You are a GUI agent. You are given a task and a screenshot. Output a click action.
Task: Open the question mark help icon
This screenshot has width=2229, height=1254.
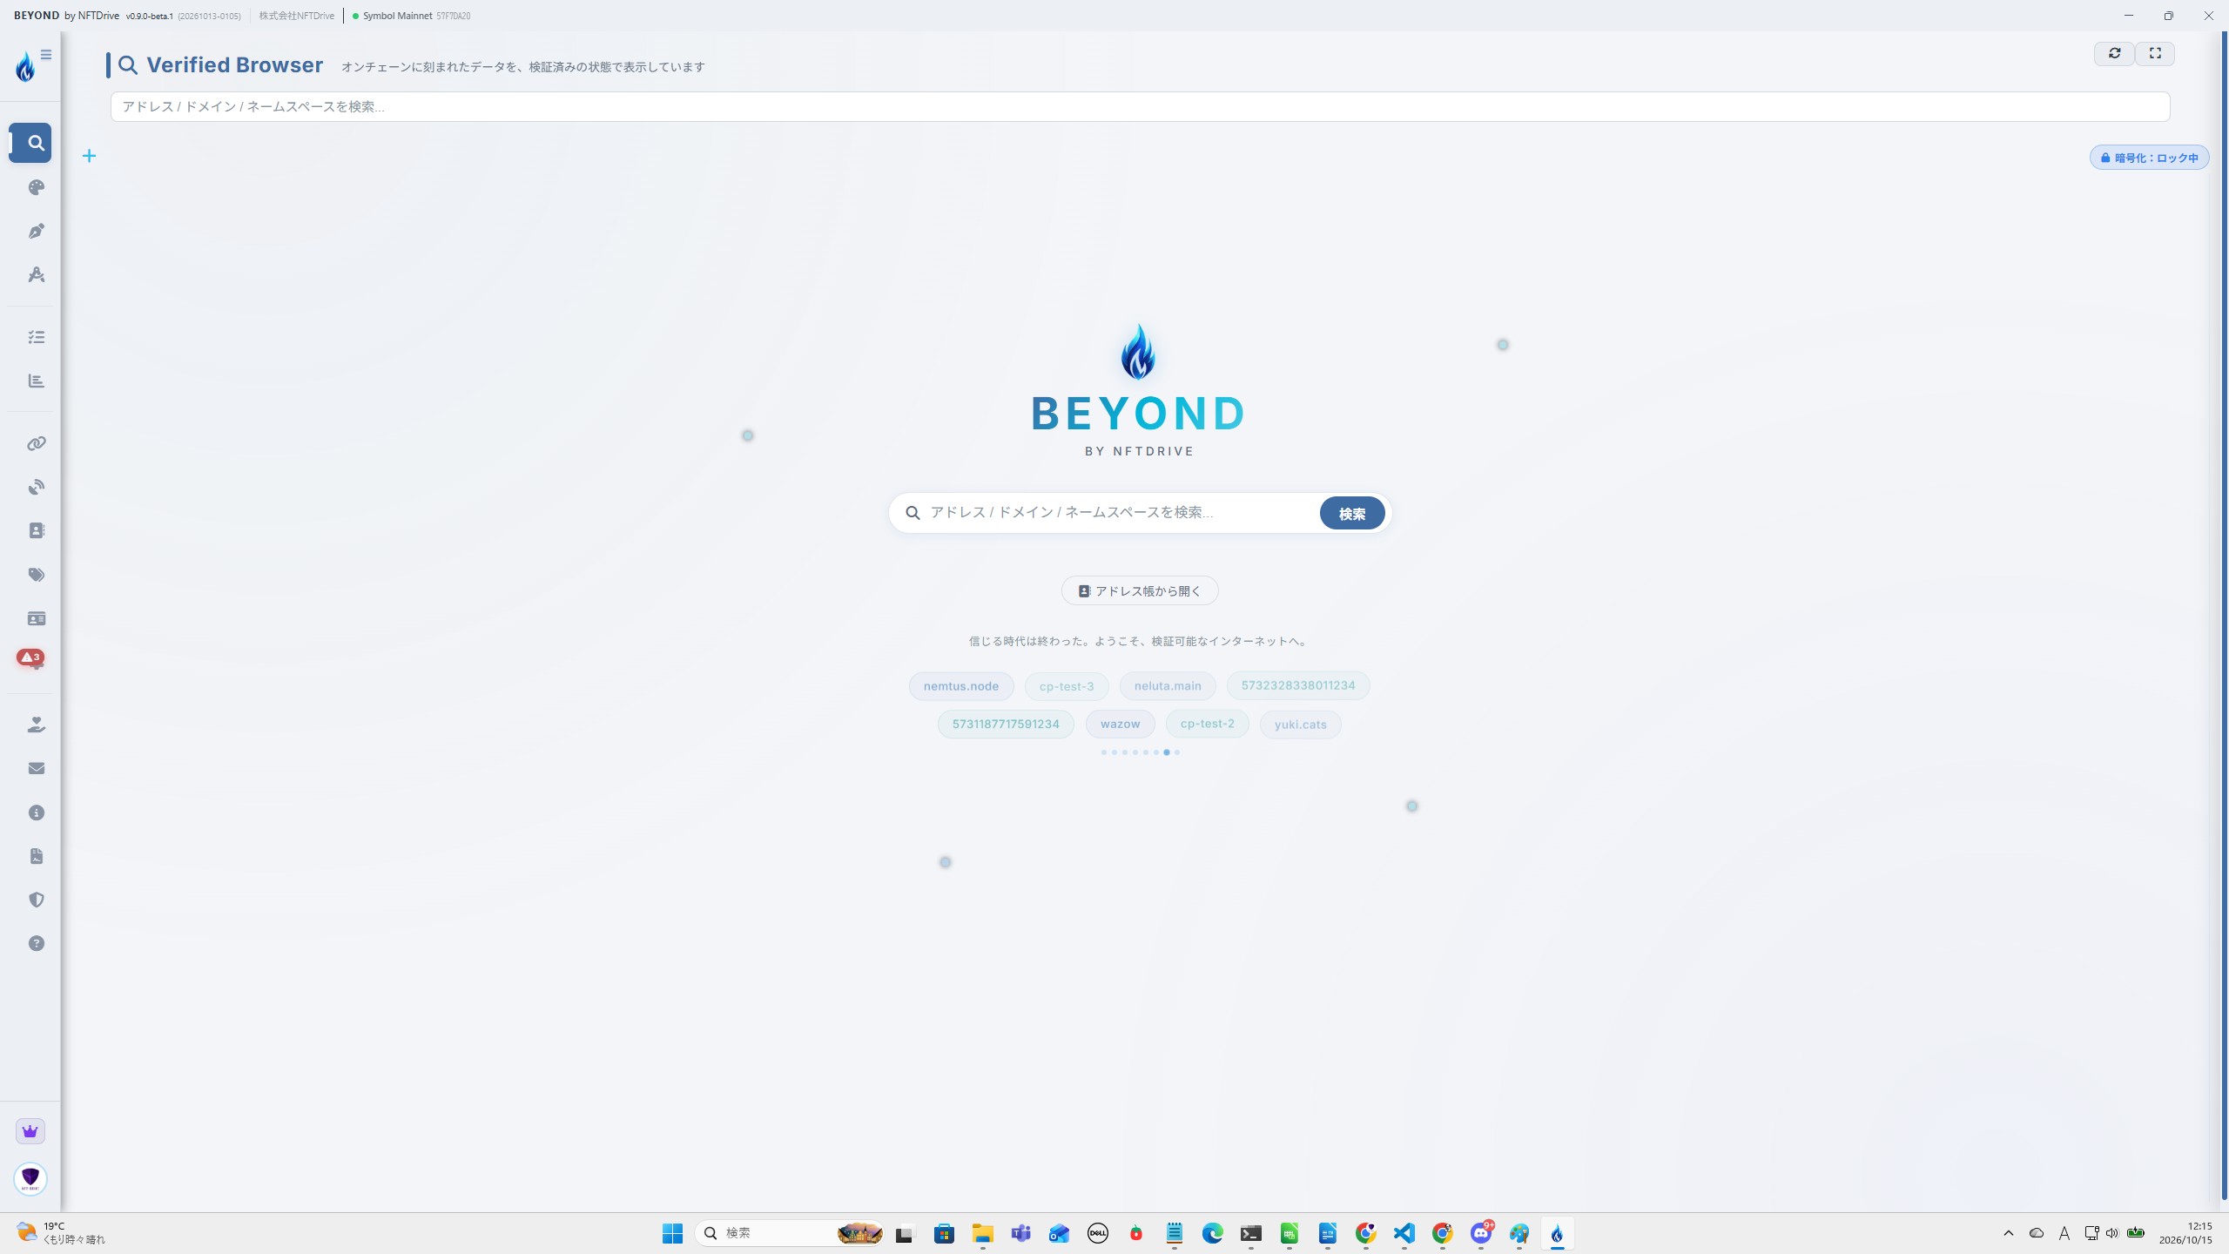point(36,943)
